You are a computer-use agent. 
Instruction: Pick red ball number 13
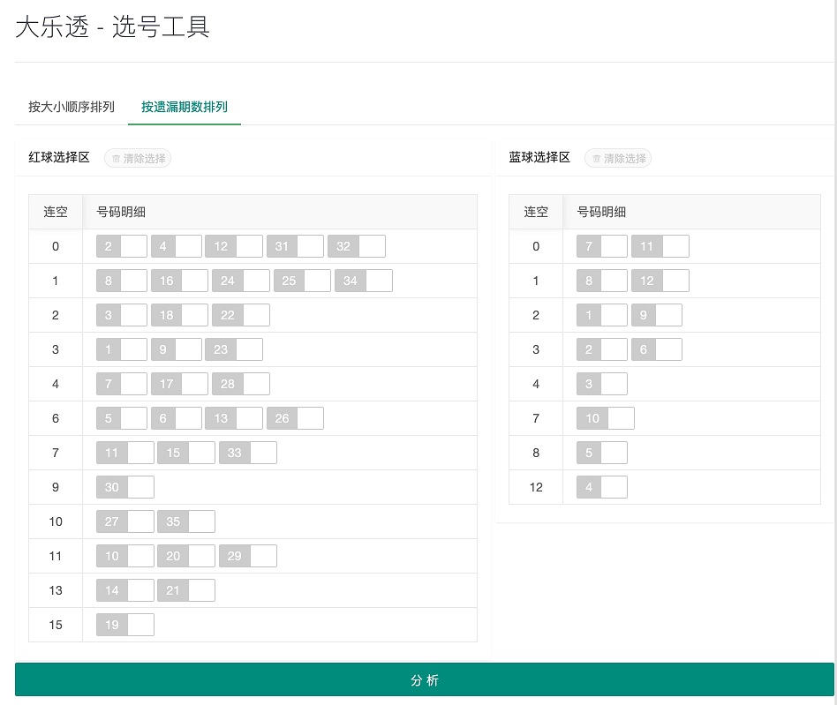point(234,418)
